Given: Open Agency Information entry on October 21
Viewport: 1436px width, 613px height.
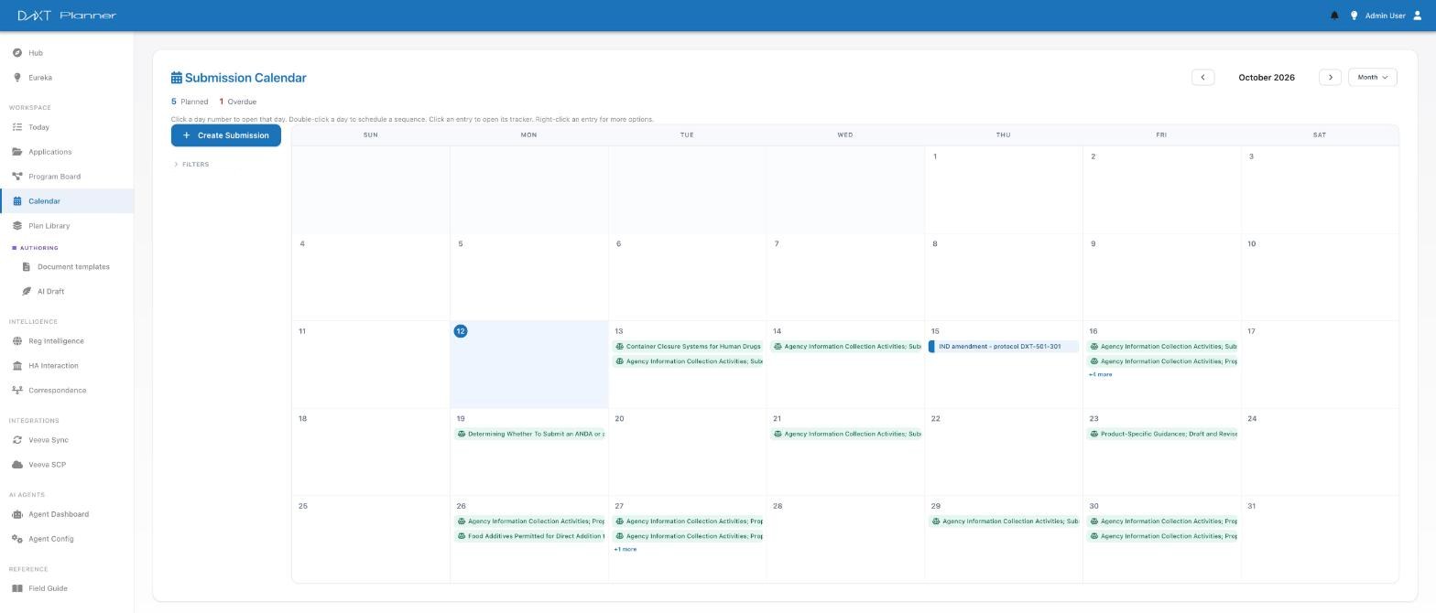Looking at the screenshot, I should tap(844, 434).
